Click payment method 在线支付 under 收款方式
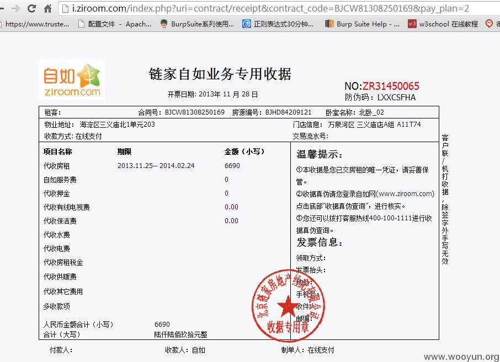 point(88,136)
